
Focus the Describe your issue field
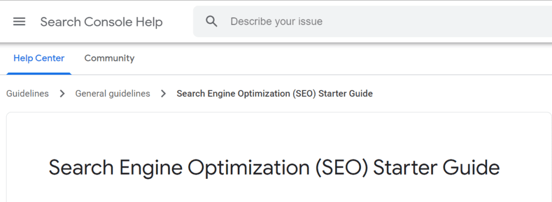click(x=372, y=22)
